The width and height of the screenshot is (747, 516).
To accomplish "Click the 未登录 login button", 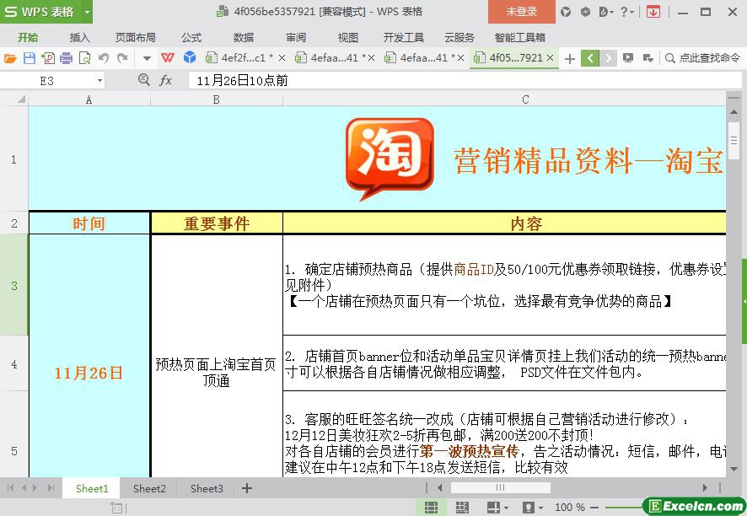I will point(521,12).
